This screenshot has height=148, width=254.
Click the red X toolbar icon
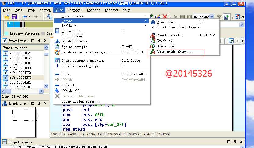165,16
